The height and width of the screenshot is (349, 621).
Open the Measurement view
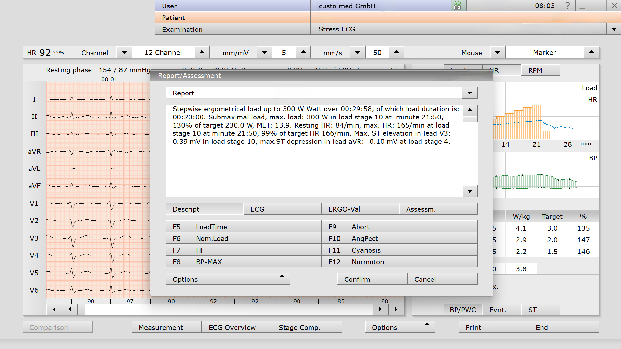point(166,327)
